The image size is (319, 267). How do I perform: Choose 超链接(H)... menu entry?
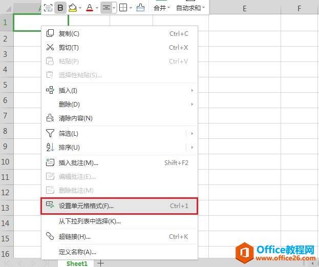pos(119,236)
